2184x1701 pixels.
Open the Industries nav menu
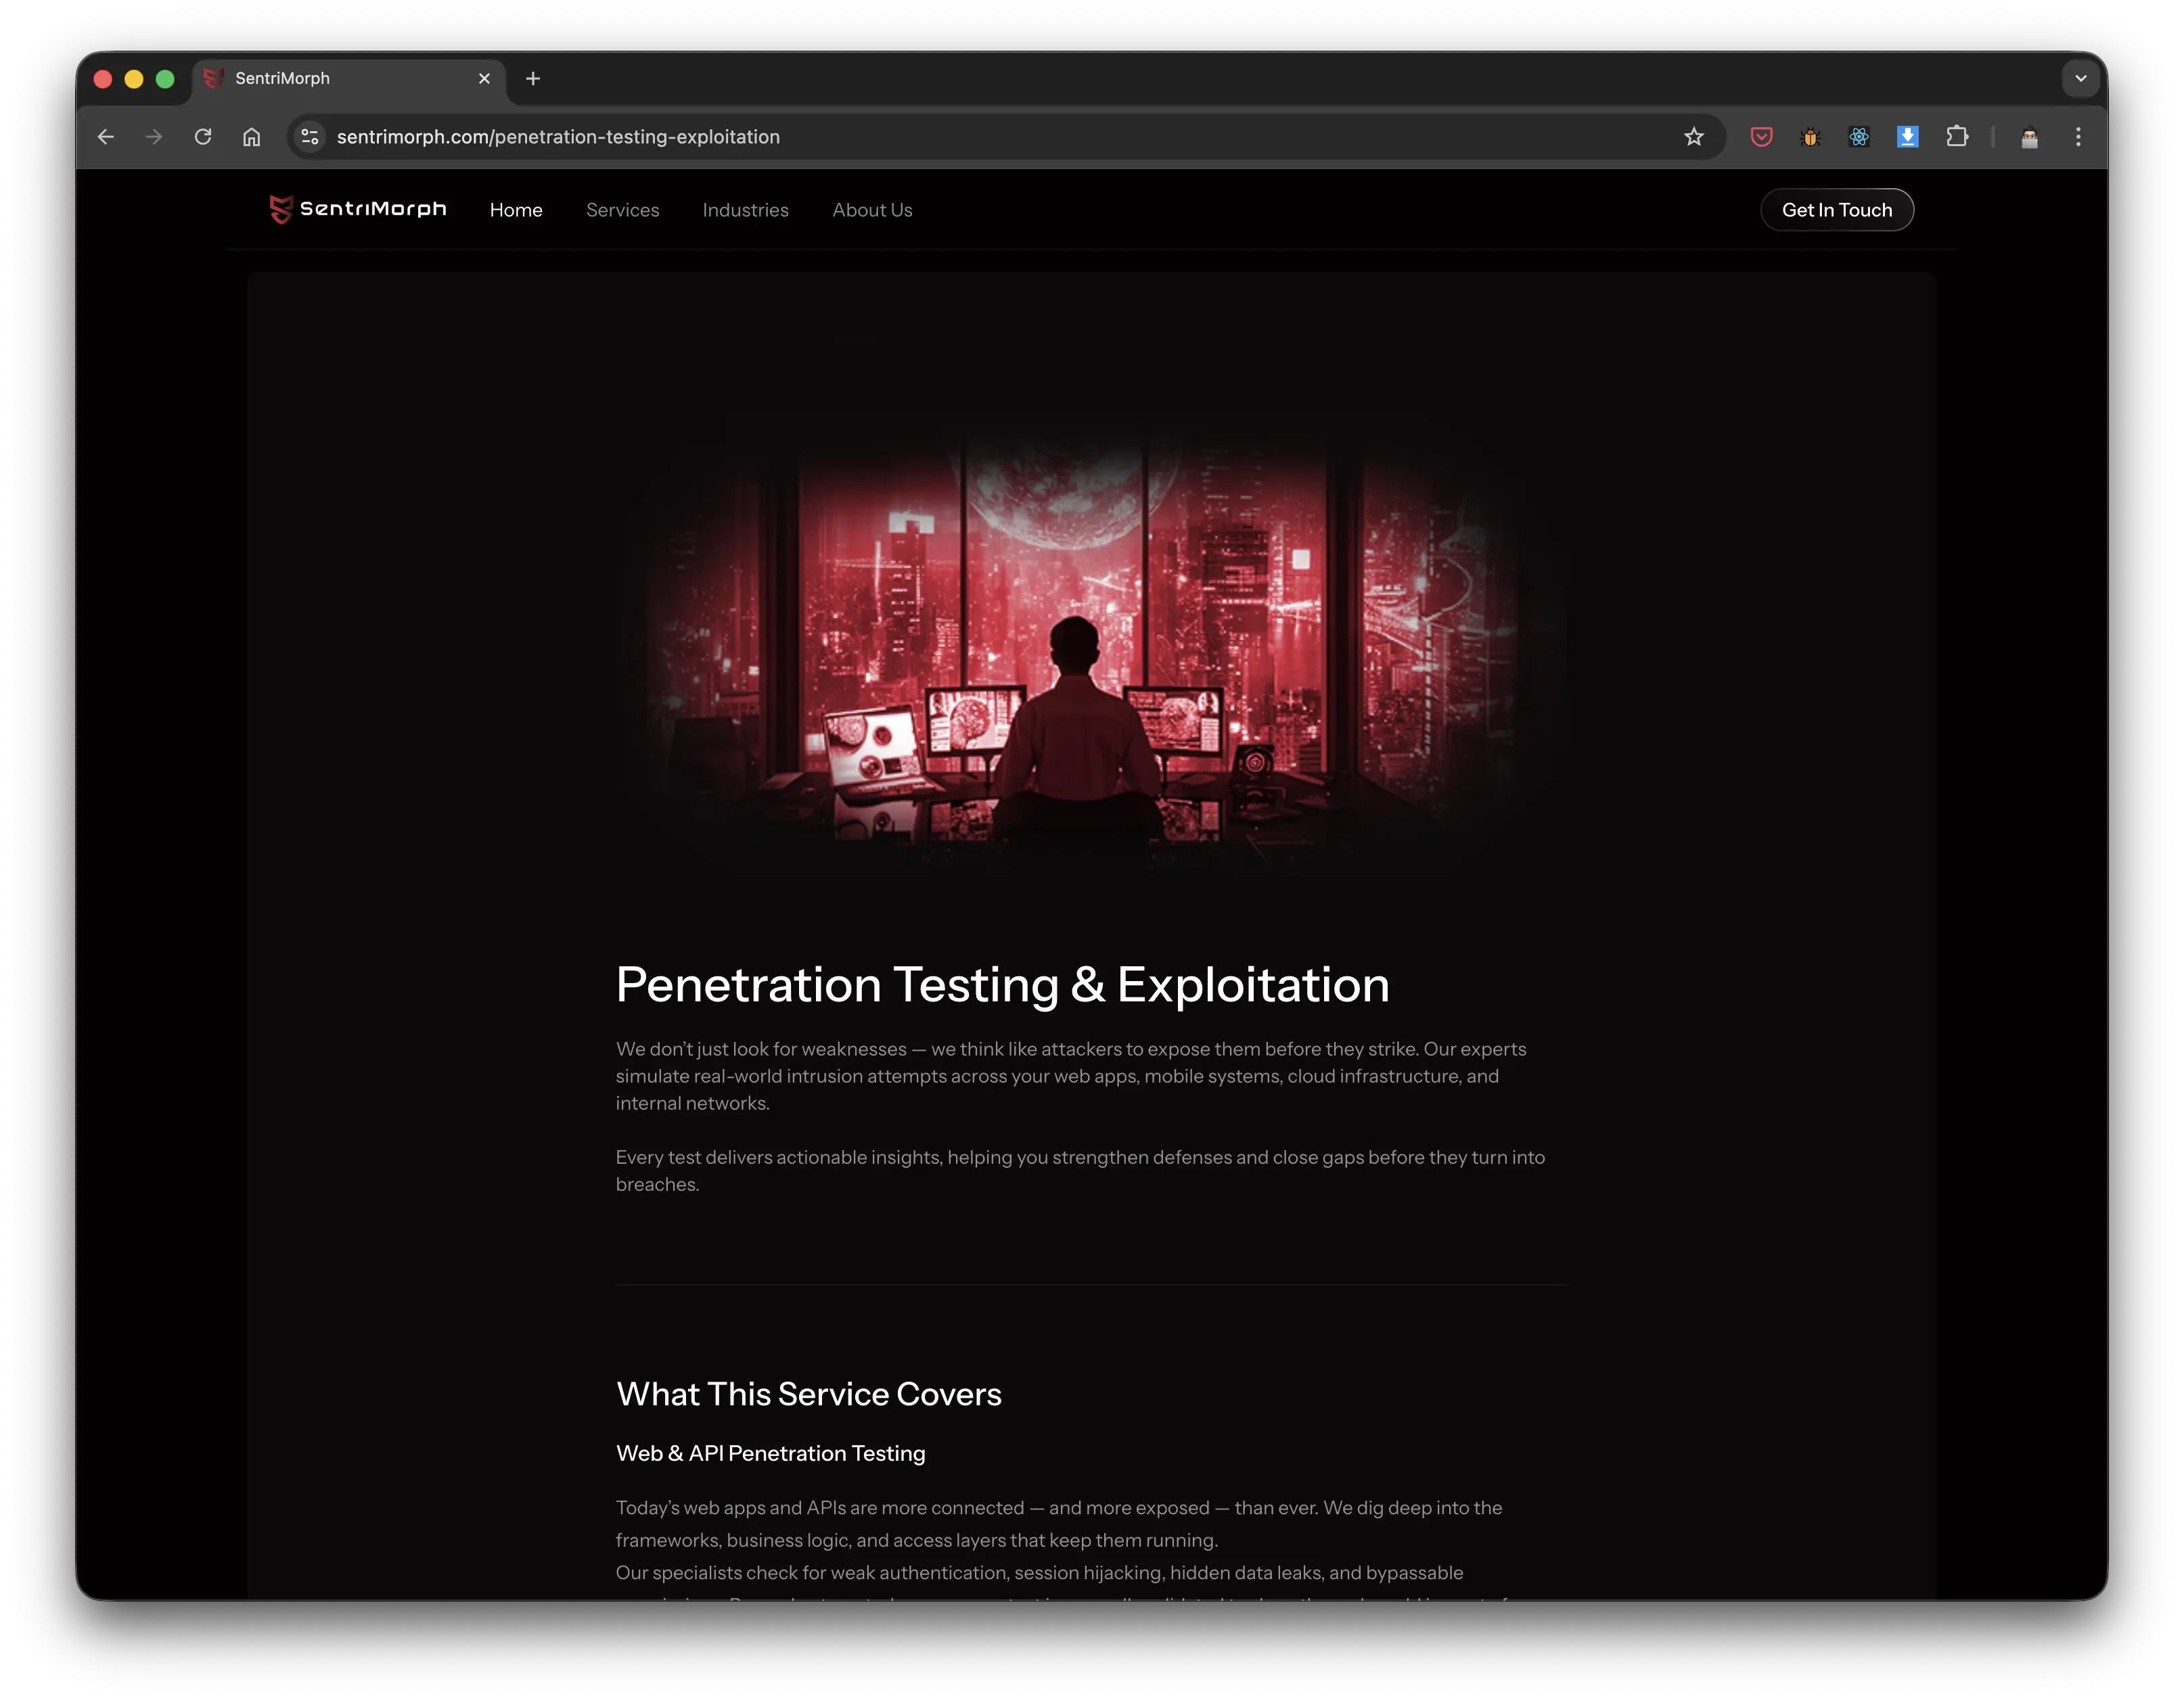coord(745,210)
